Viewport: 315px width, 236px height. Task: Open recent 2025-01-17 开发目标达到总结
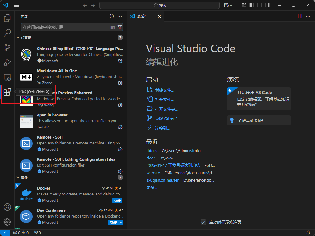173,165
